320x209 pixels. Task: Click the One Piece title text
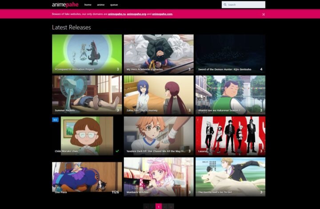click(x=61, y=192)
